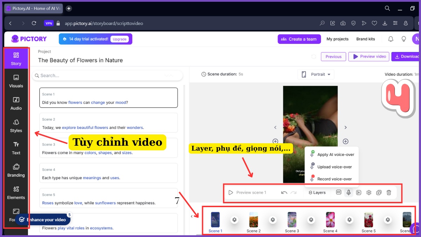Open the Audio sidebar panel

pyautogui.click(x=16, y=104)
